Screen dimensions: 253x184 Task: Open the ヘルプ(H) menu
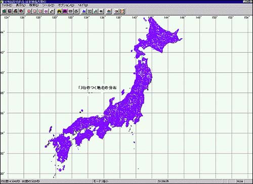tap(83, 5)
